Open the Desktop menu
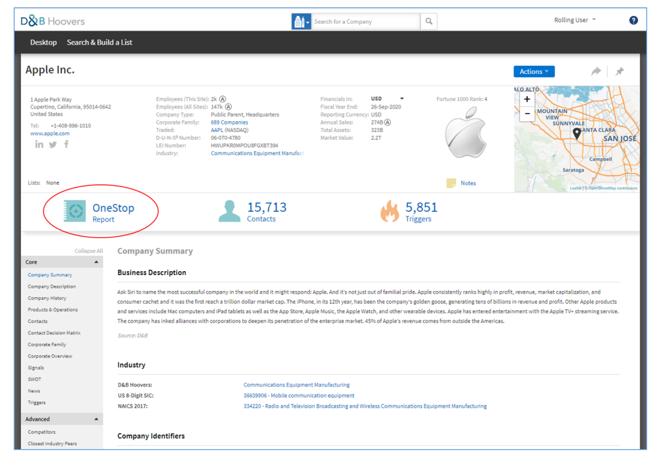This screenshot has height=453, width=654. click(x=43, y=43)
